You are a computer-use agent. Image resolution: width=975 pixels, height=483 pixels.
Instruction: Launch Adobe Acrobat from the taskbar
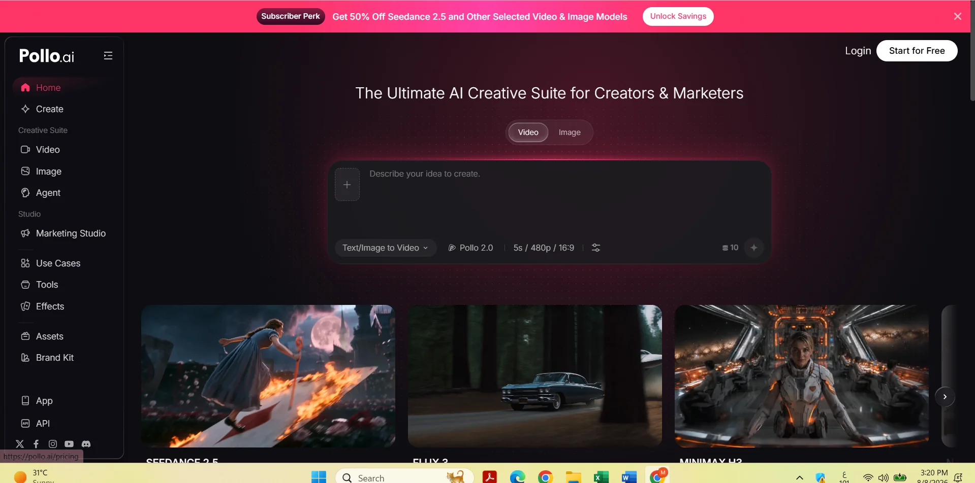tap(489, 477)
